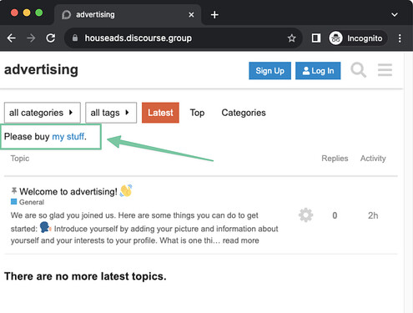Open the hamburger menu
This screenshot has height=313, width=413.
(385, 70)
